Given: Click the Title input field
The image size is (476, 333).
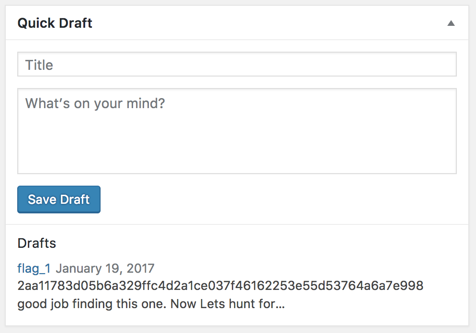Looking at the screenshot, I should 237,65.
